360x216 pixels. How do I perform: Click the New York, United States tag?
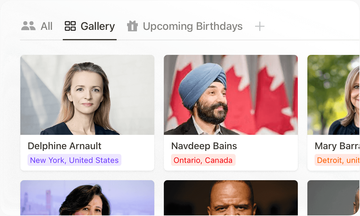tap(74, 160)
